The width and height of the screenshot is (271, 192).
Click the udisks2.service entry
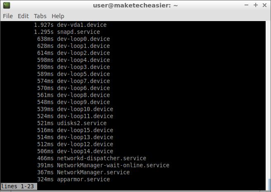click(x=81, y=123)
